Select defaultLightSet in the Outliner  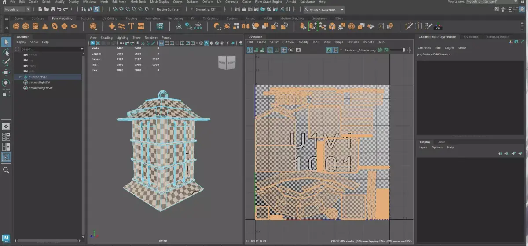[40, 82]
